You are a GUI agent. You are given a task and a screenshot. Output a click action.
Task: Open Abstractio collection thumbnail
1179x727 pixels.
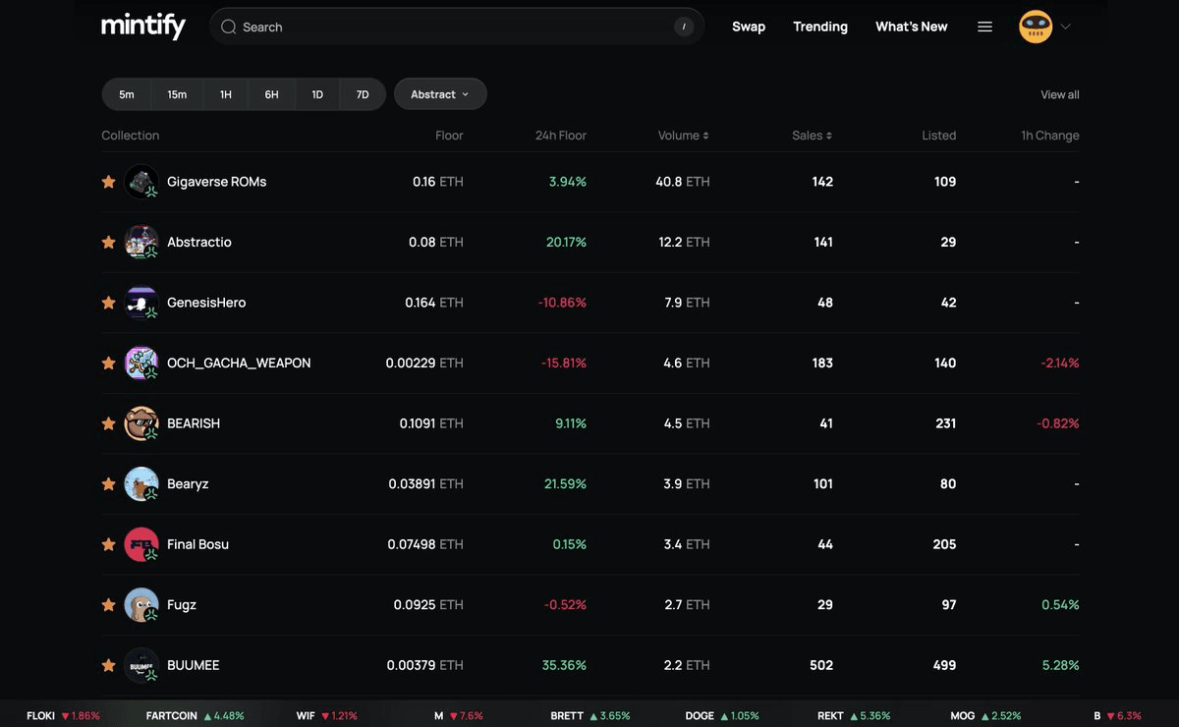click(141, 242)
